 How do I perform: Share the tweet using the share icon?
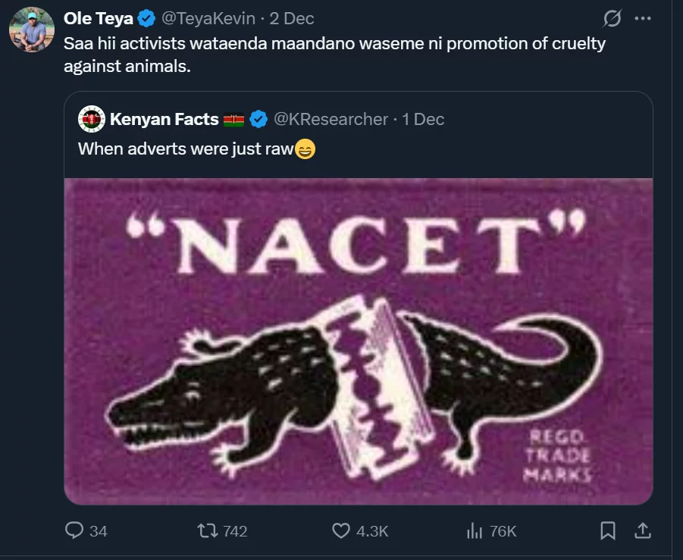point(641,531)
